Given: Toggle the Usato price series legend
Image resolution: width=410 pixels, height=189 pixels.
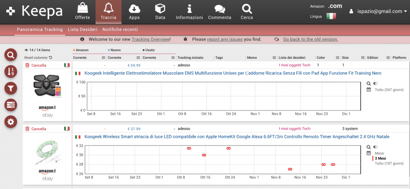Looking at the screenshot, I should tap(149, 50).
